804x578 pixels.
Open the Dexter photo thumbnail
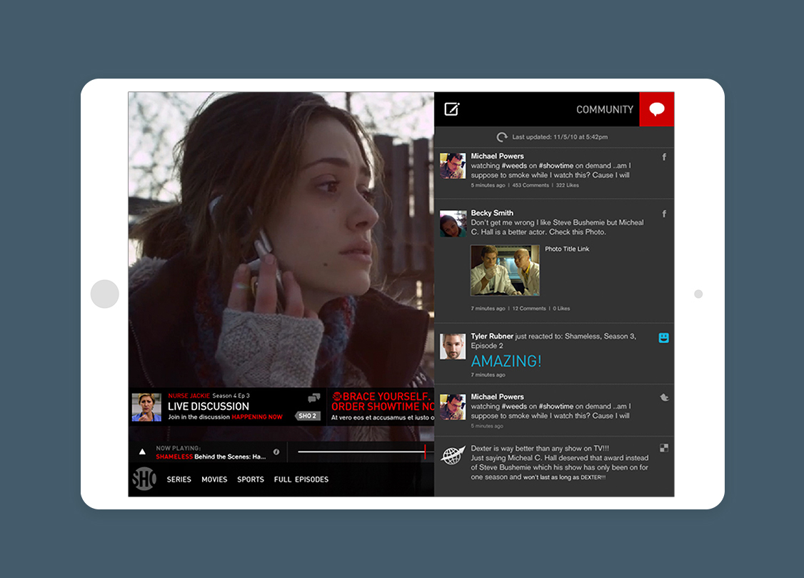(x=505, y=271)
